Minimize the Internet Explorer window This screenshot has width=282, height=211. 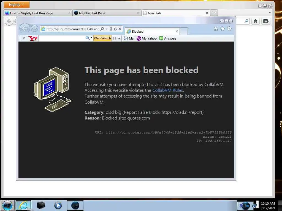222,21
